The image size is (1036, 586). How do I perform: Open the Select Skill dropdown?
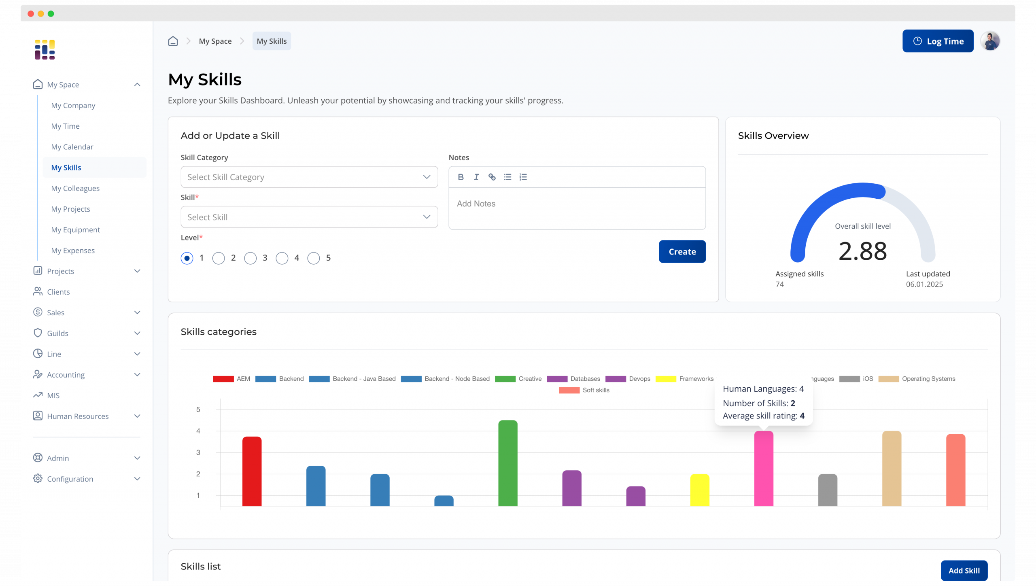tap(309, 217)
